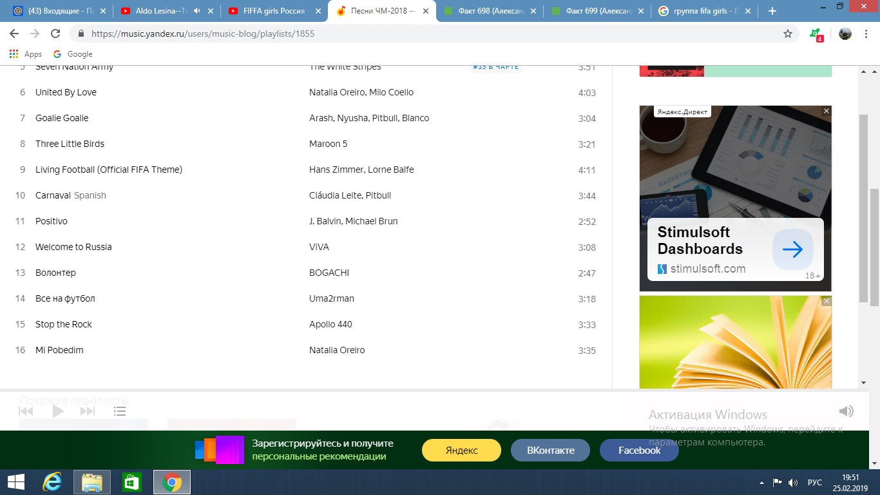The image size is (880, 495).
Task: Select track Positivo
Action: click(52, 221)
